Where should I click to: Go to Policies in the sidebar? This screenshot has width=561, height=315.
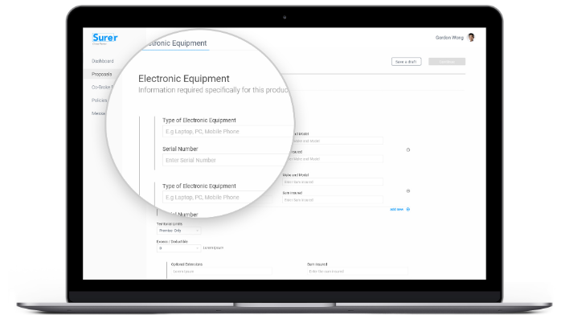(99, 100)
